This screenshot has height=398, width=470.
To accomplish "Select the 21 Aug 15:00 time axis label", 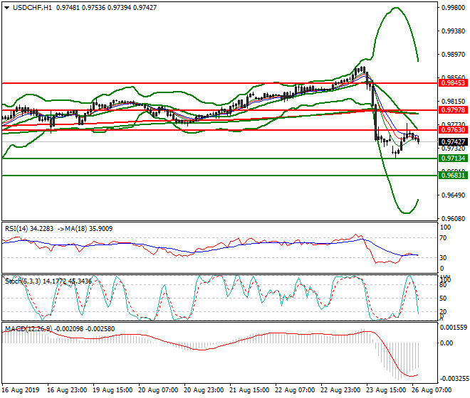I will pos(249,390).
